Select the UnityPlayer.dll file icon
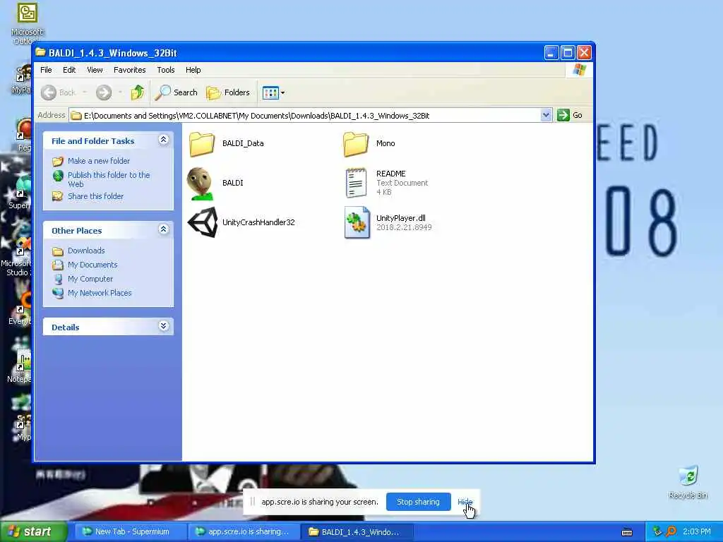723x542 pixels. point(357,222)
